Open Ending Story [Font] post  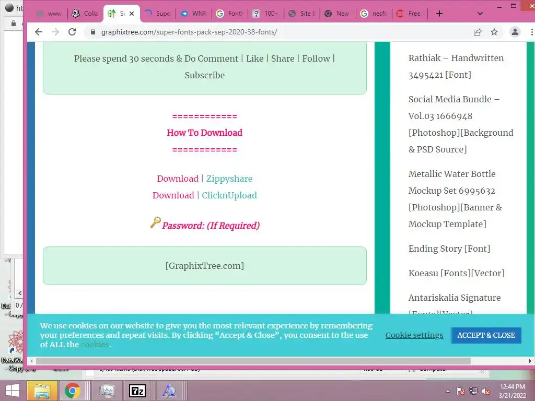click(449, 249)
